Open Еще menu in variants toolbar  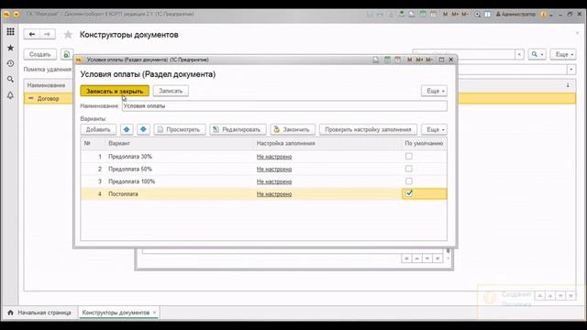(434, 129)
